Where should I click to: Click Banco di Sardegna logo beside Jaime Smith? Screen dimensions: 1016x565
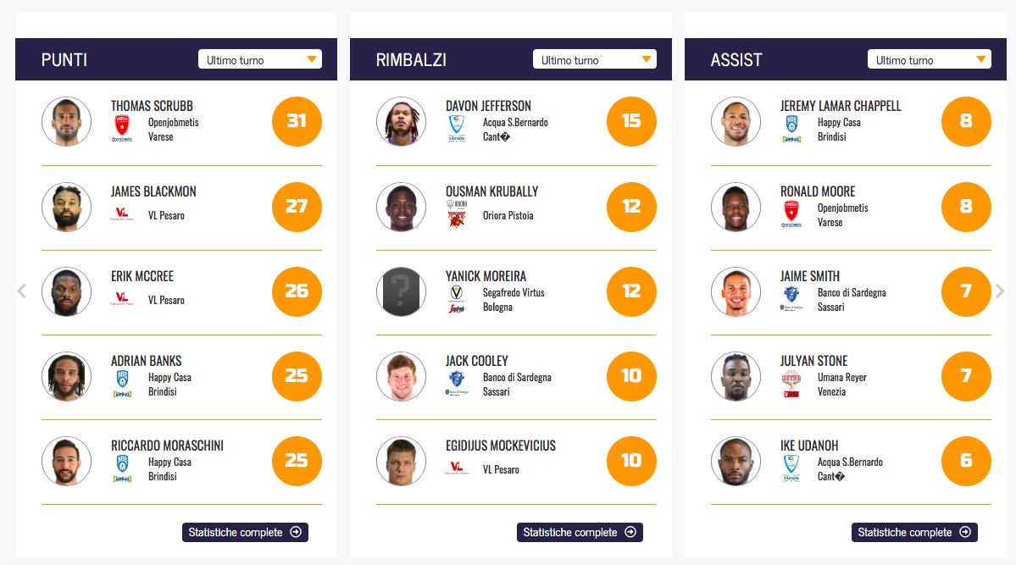point(791,299)
